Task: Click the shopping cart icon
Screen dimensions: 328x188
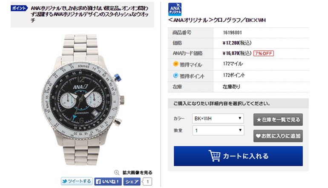Action: point(214,156)
